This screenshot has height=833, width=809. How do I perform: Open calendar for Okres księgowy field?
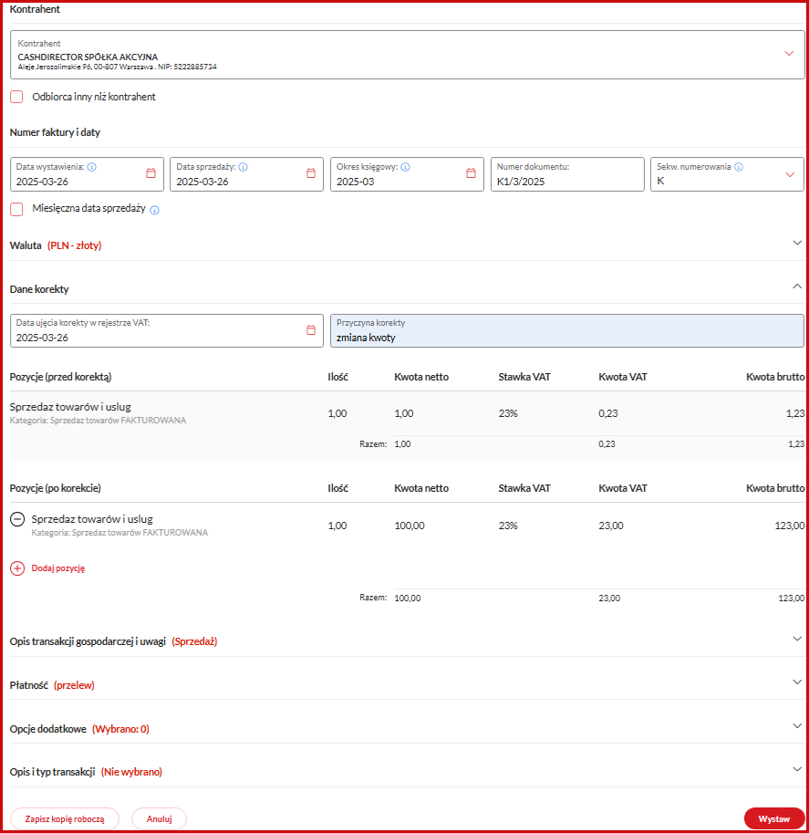coord(471,173)
